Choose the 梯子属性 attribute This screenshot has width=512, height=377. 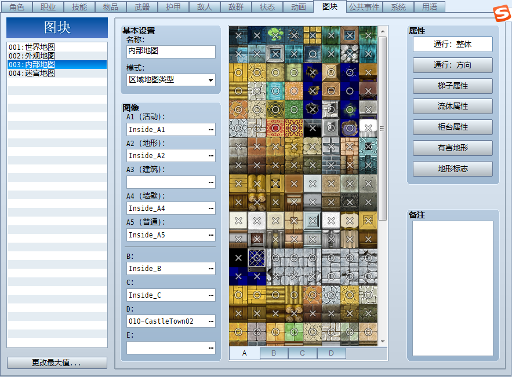(x=453, y=86)
